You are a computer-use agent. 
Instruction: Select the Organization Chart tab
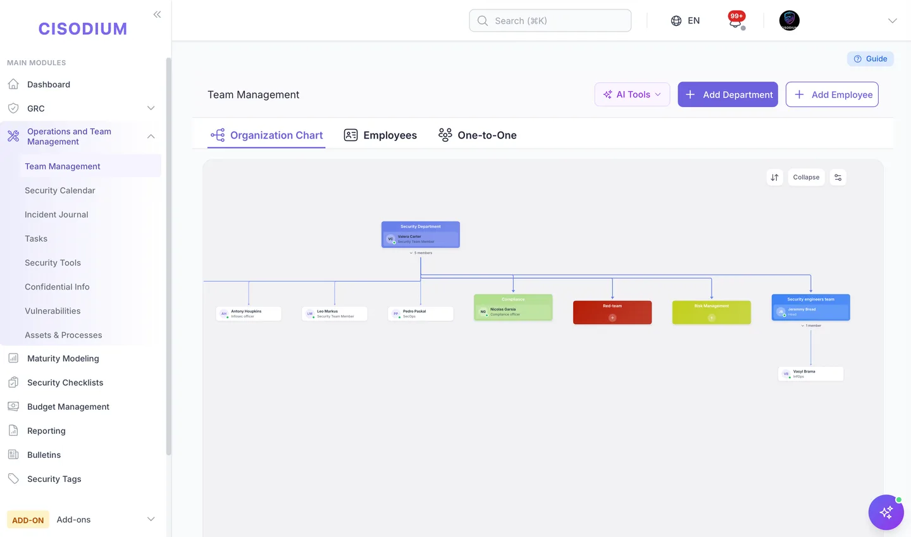point(266,135)
